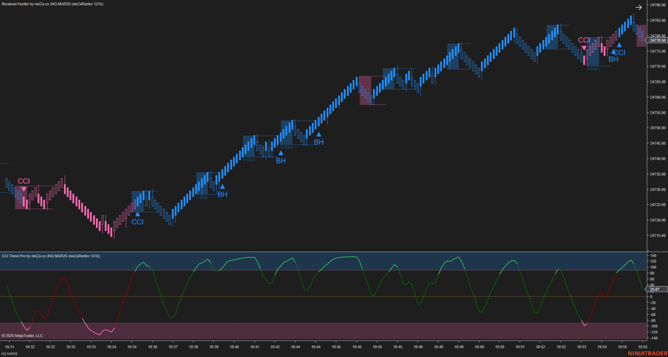This screenshot has height=357, width=668.
Task: Click the 19:38 time axis label
Action: click(x=194, y=347)
